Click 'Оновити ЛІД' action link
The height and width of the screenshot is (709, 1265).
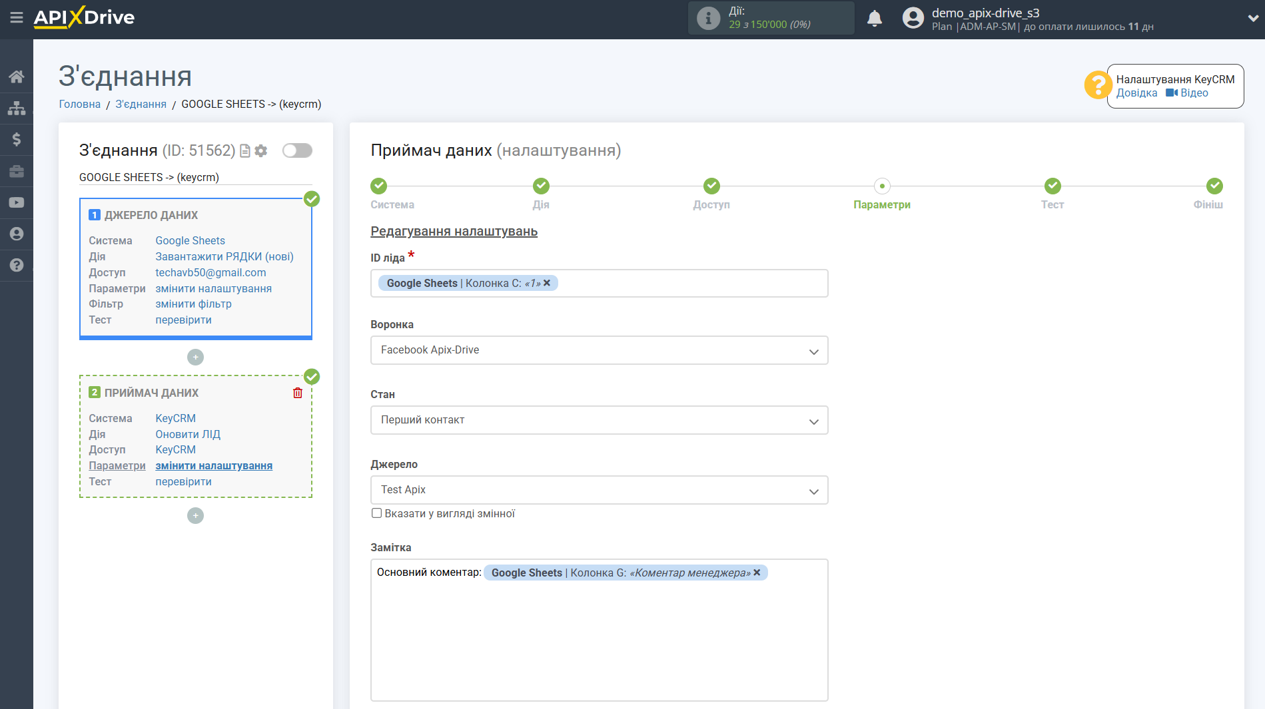click(188, 434)
